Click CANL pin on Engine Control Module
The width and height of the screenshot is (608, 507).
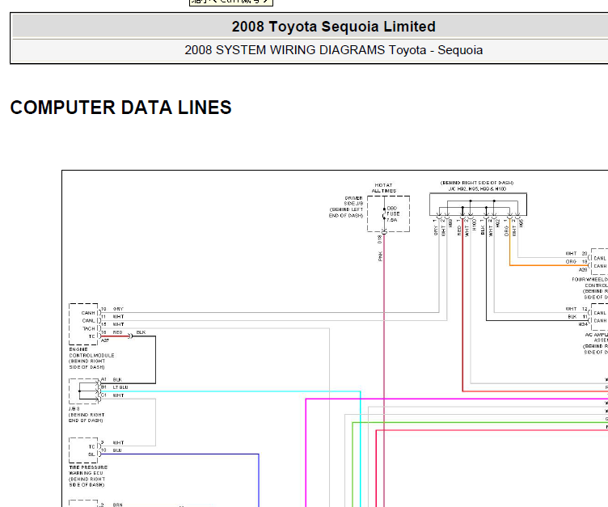coord(88,321)
